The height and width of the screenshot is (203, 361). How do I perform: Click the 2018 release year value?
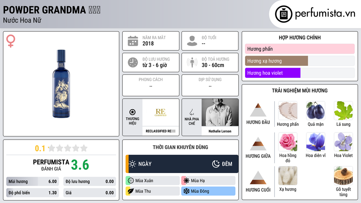point(148,43)
